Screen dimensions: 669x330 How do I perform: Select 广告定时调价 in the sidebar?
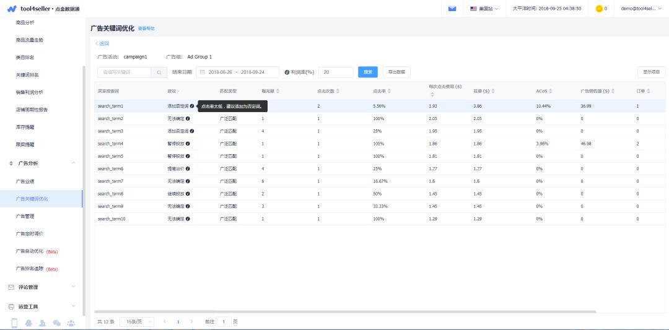click(x=29, y=233)
